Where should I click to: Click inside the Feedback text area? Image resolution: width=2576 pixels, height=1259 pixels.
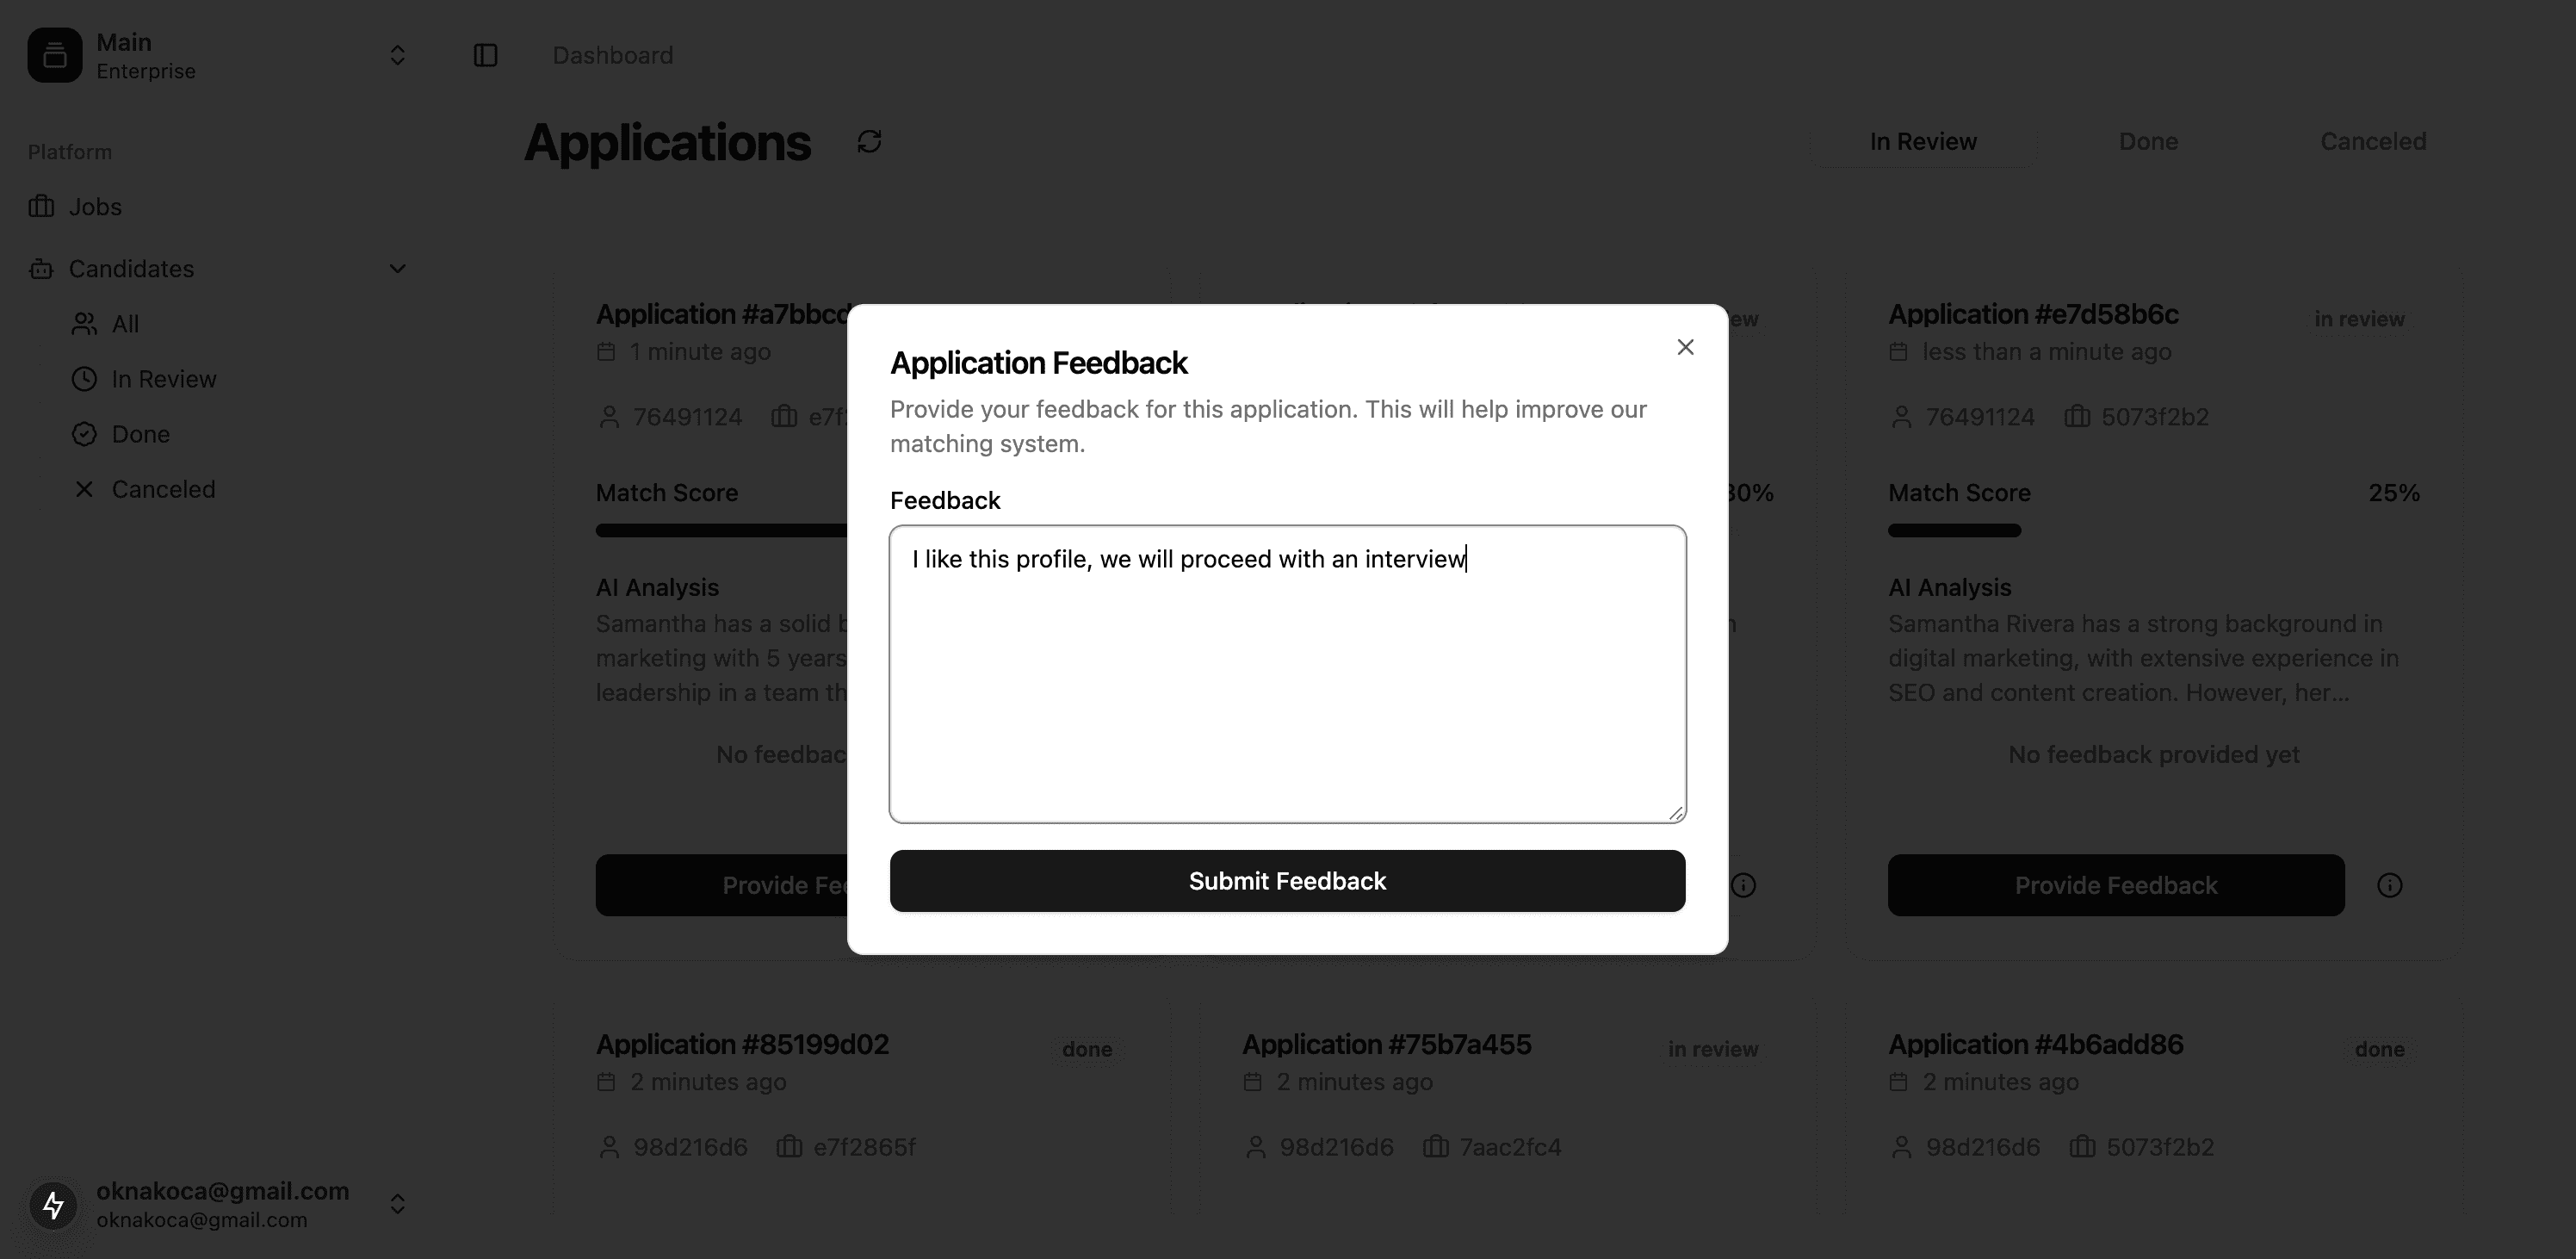click(x=1287, y=674)
